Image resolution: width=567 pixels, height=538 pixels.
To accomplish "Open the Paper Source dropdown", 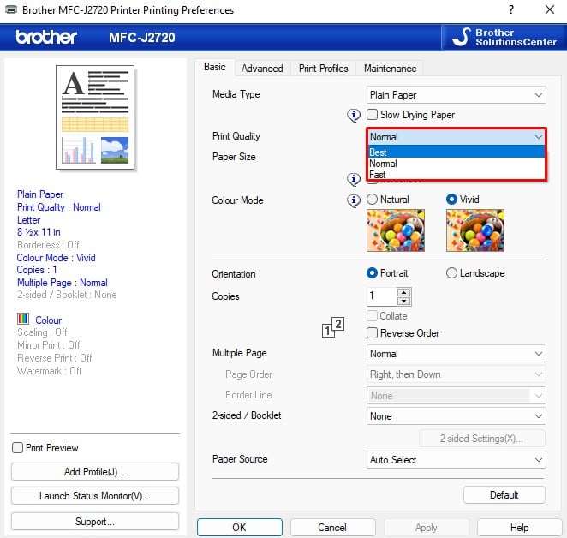I will pos(456,459).
